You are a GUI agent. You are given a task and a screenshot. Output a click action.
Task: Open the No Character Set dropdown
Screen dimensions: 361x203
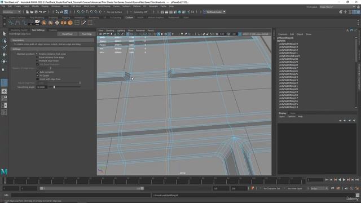pos(272,188)
